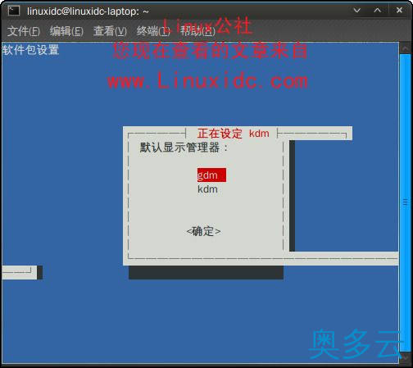This screenshot has height=368, width=413.
Task: Click the terminal icon in the title bar
Action: [14, 11]
